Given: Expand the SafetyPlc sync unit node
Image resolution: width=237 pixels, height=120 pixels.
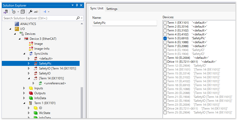Looking at the screenshot, I should [x=29, y=64].
